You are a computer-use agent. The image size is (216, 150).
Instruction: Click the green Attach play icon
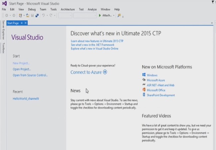point(100,15)
